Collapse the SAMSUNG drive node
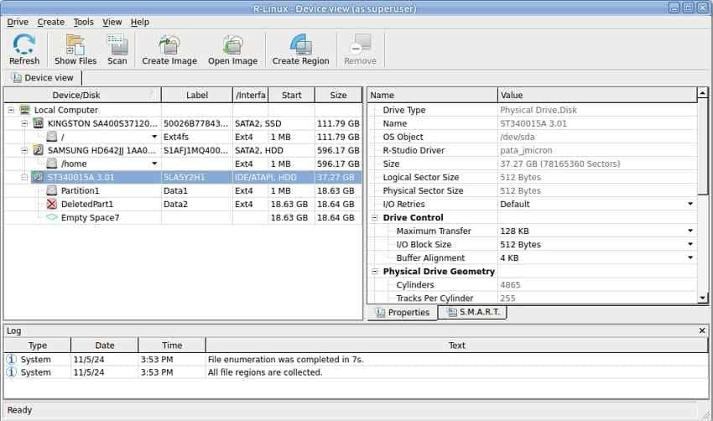713x421 pixels. pos(24,150)
